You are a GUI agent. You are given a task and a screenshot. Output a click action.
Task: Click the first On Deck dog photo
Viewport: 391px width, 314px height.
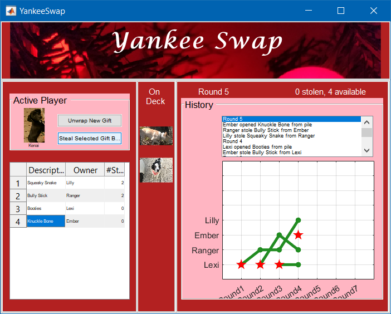(156, 135)
